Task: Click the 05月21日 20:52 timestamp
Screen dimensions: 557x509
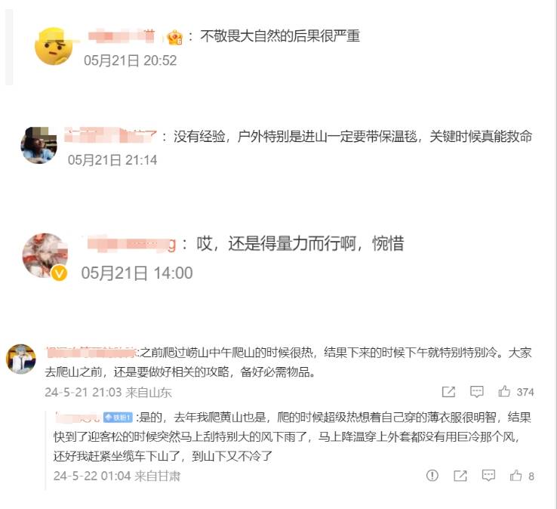Action: 130,60
